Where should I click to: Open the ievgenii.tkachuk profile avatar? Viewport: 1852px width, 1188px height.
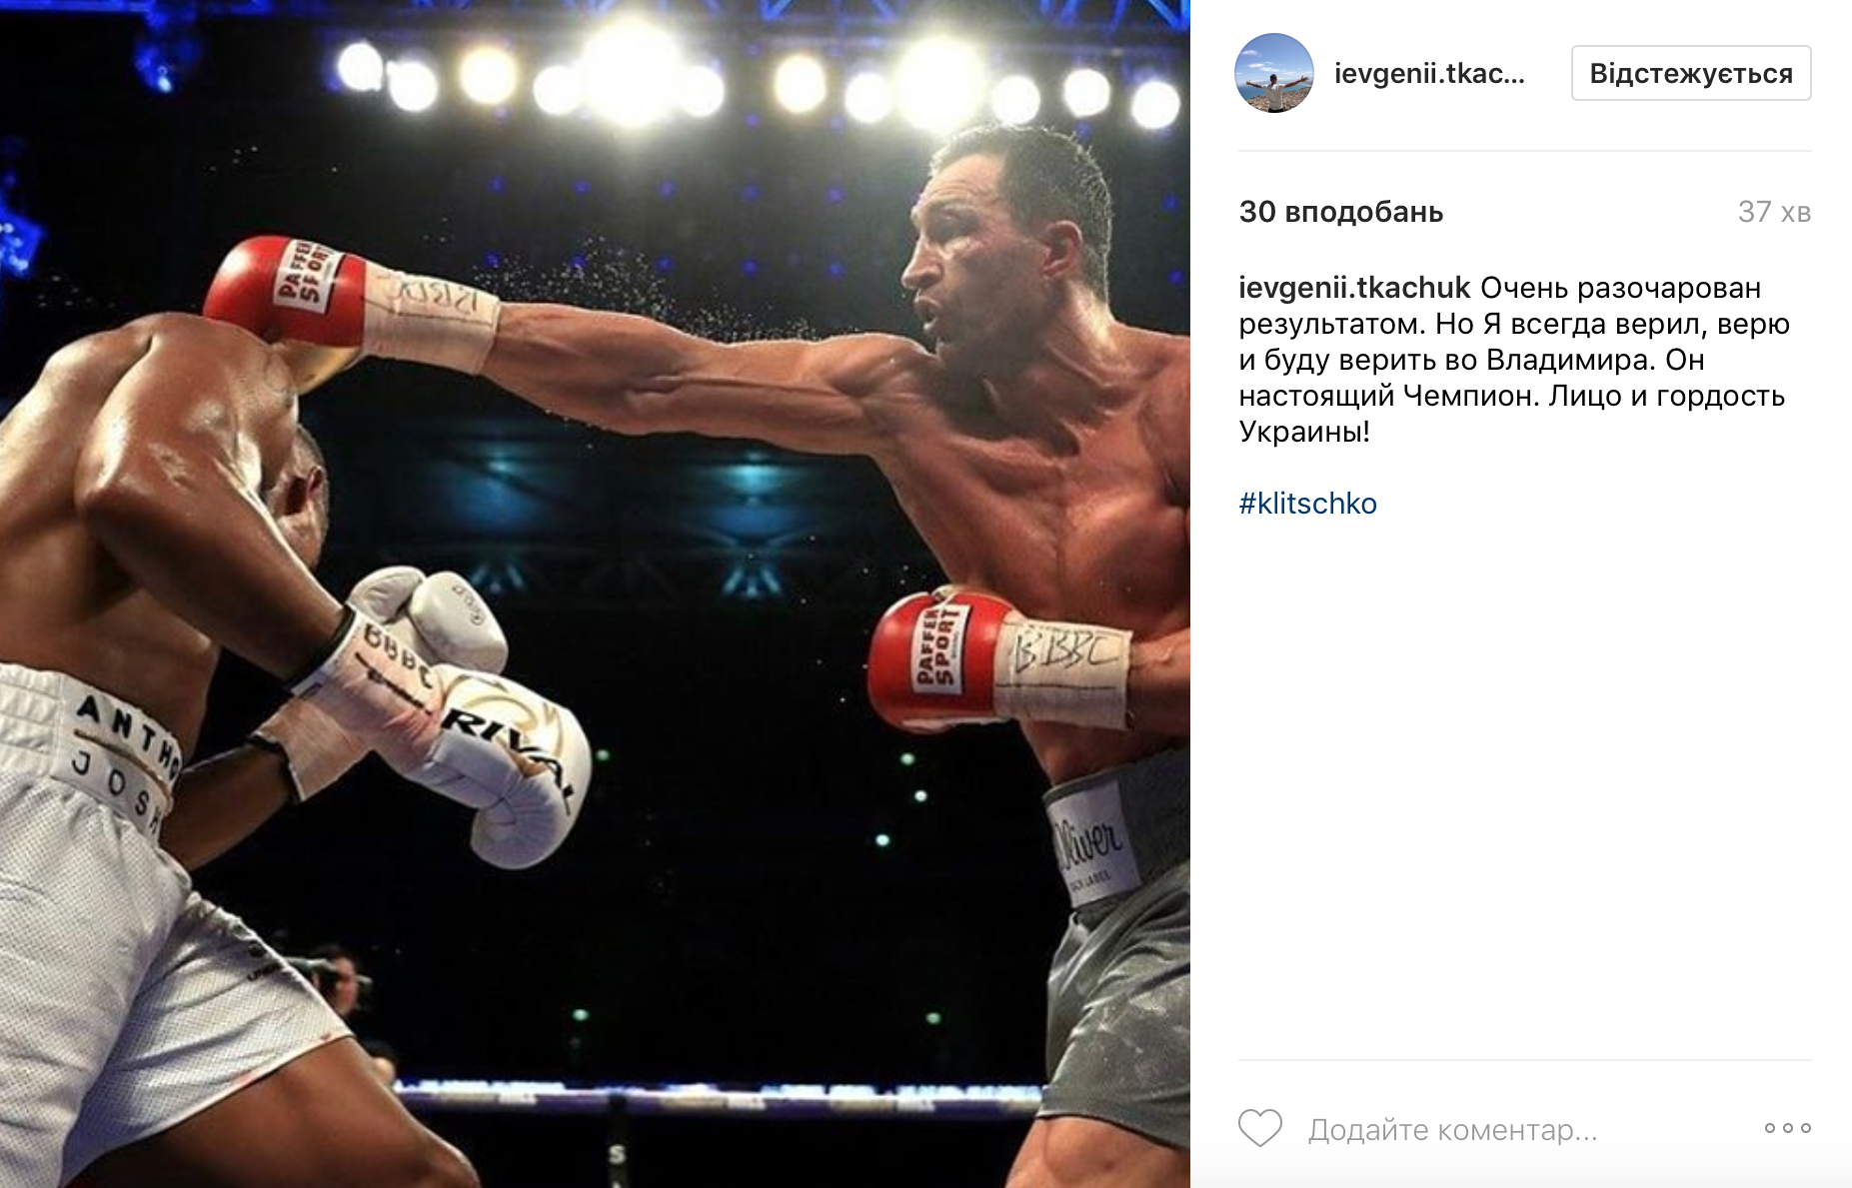(x=1274, y=73)
